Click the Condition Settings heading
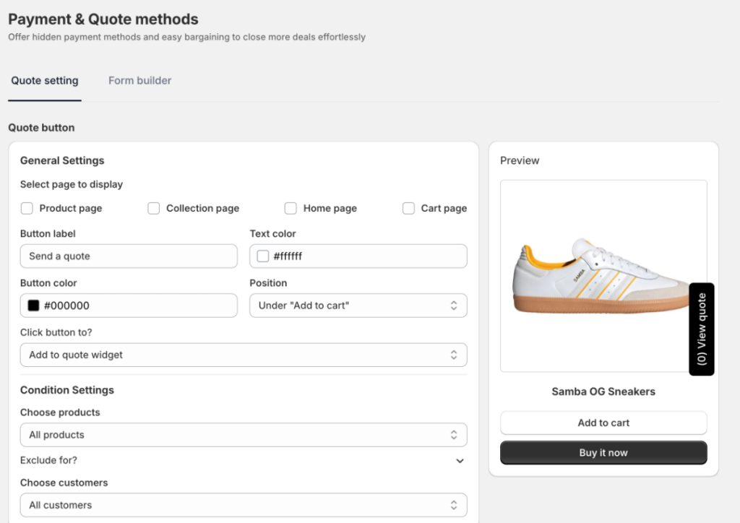The image size is (740, 523). (67, 390)
